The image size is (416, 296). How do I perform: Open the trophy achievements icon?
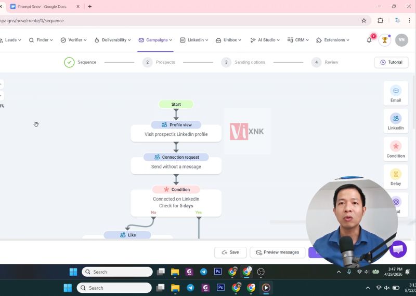click(x=385, y=40)
